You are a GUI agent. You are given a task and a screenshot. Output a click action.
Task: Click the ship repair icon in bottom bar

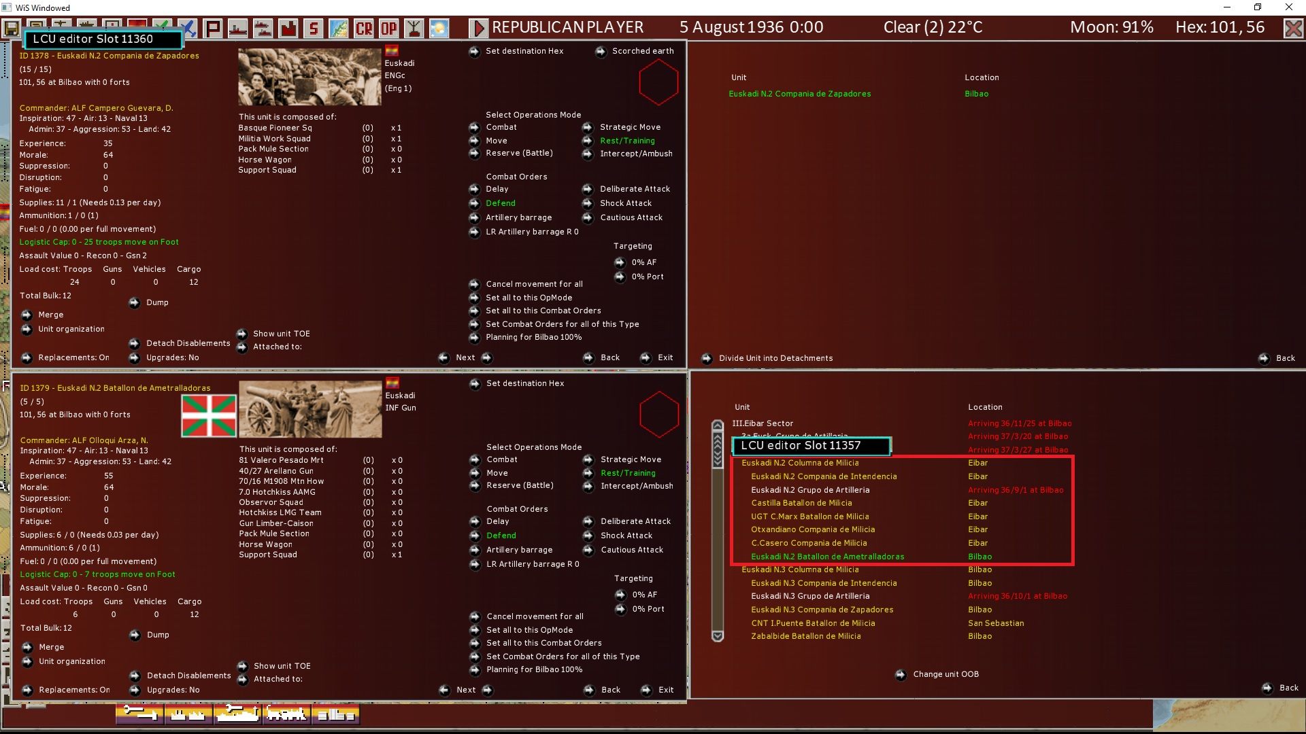coord(237,714)
